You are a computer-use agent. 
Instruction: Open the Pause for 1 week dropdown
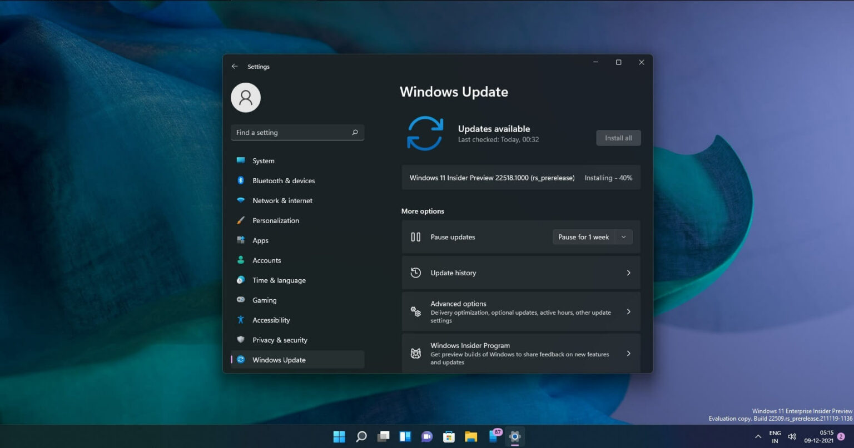[x=592, y=237]
